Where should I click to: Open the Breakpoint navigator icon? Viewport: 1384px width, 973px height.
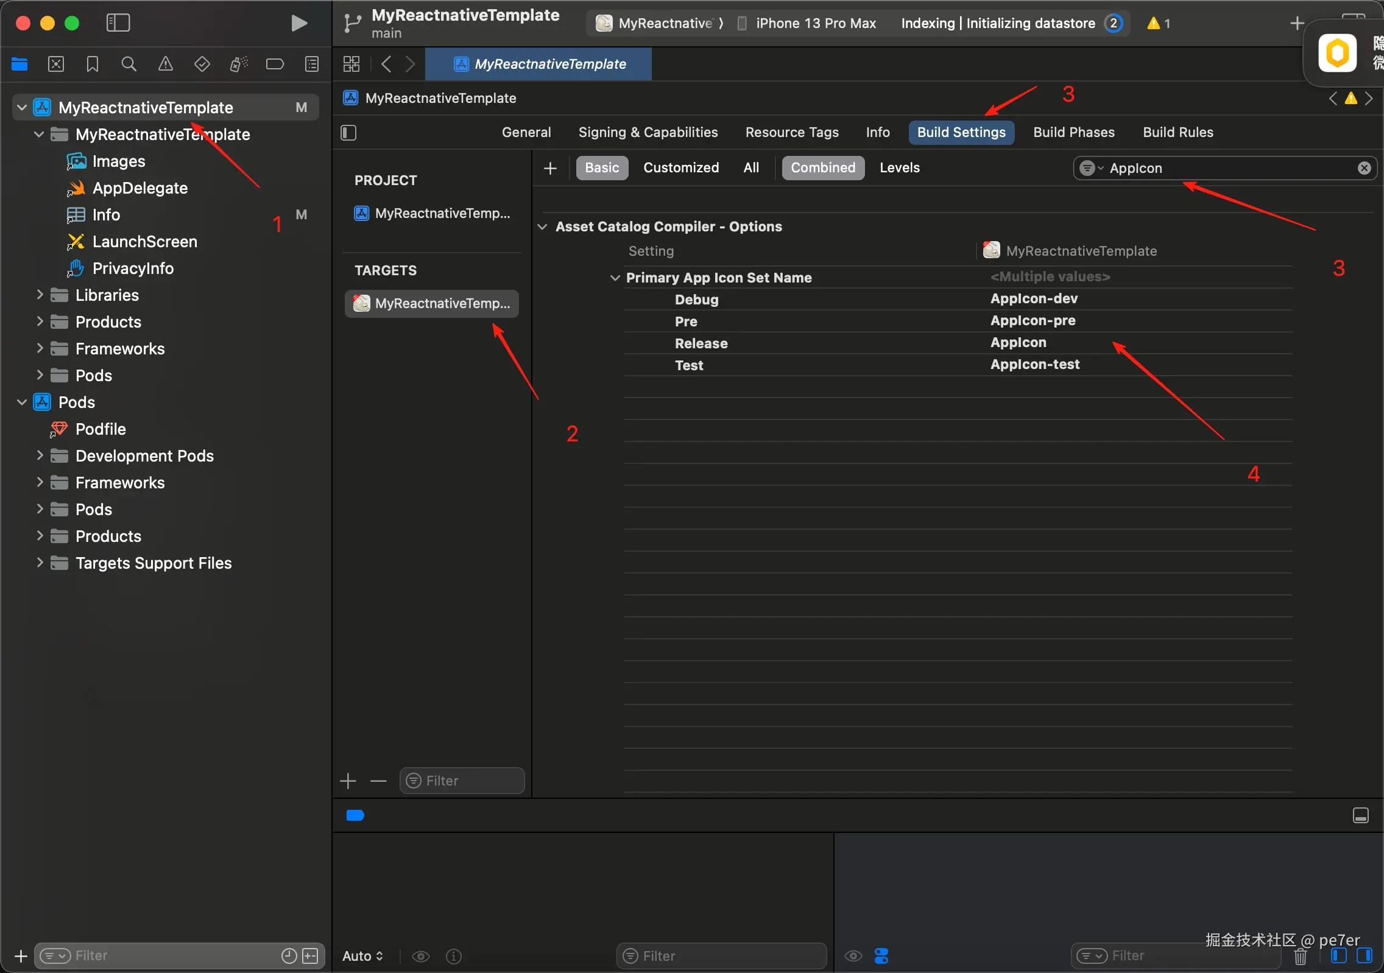275,64
